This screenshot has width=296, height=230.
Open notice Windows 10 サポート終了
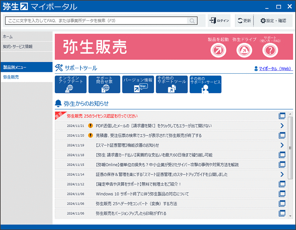point(171,194)
